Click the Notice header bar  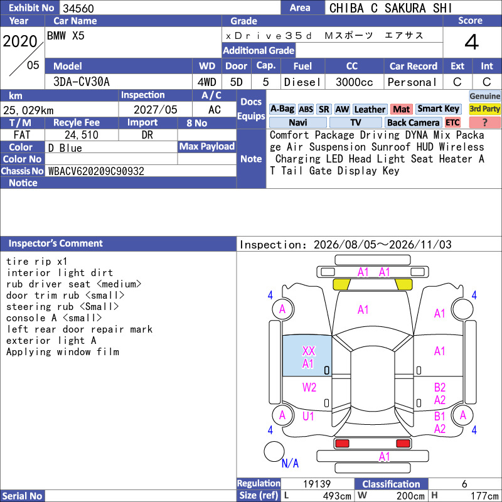coord(118,183)
